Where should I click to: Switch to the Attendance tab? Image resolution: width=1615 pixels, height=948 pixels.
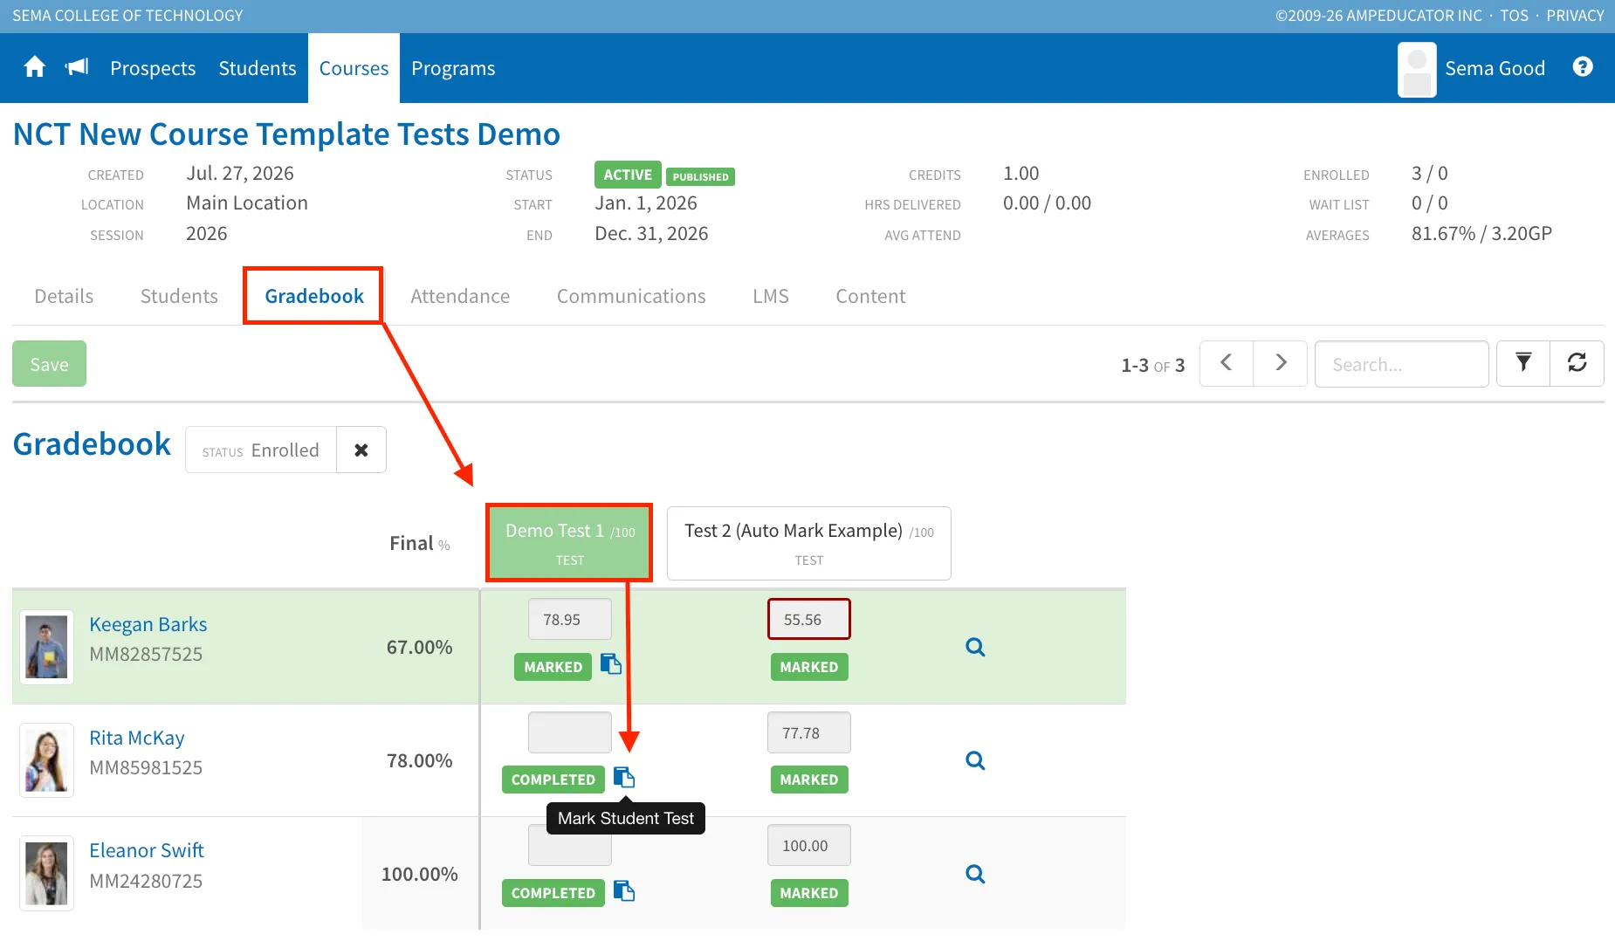tap(460, 296)
